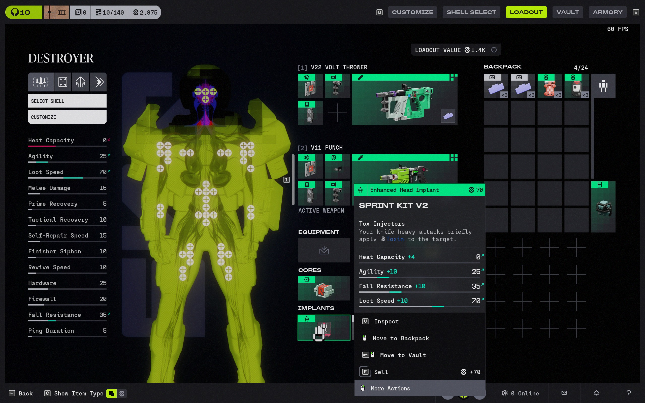Expand V22 Volt Thrower grid icon
Viewport: 645px width, 403px height.
pyautogui.click(x=454, y=77)
